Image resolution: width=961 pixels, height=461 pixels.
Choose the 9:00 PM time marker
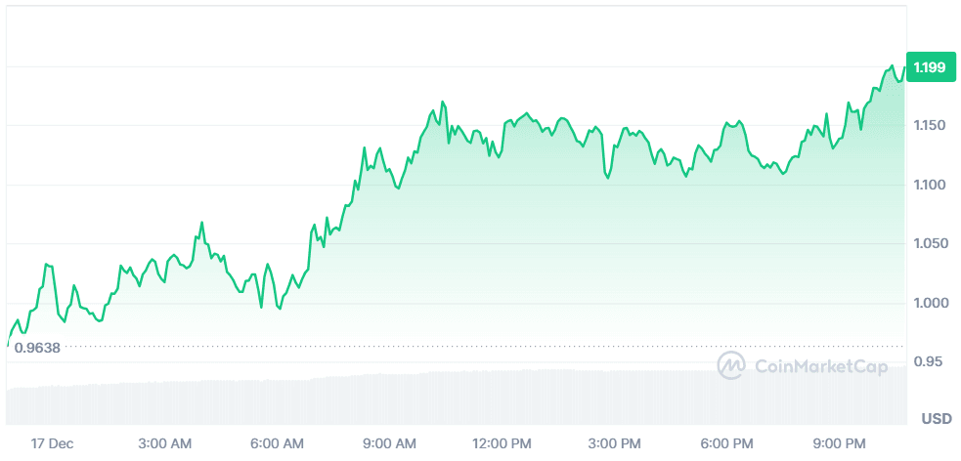coord(842,443)
